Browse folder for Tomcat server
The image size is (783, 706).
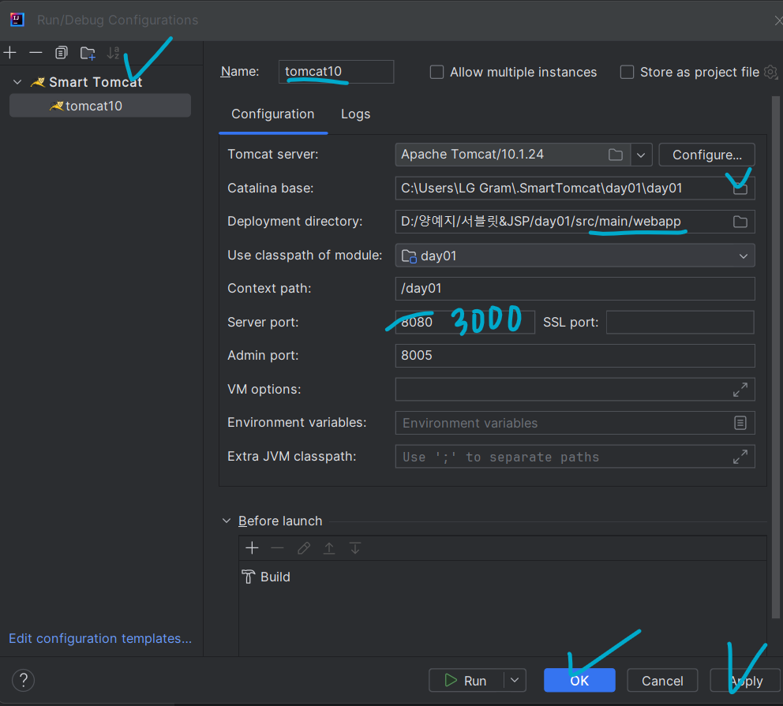(x=615, y=155)
